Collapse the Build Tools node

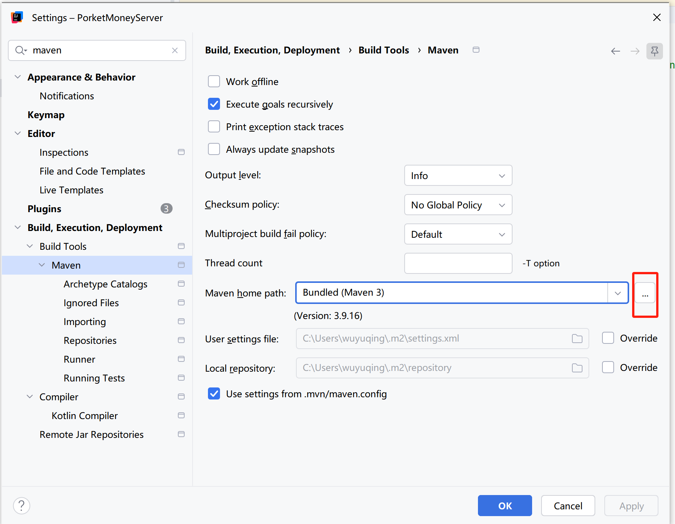[30, 246]
